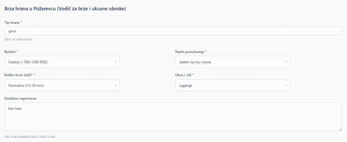Focus the Tip hrane field containing giros
Image resolution: width=347 pixels, height=142 pixels.
pyautogui.click(x=173, y=31)
